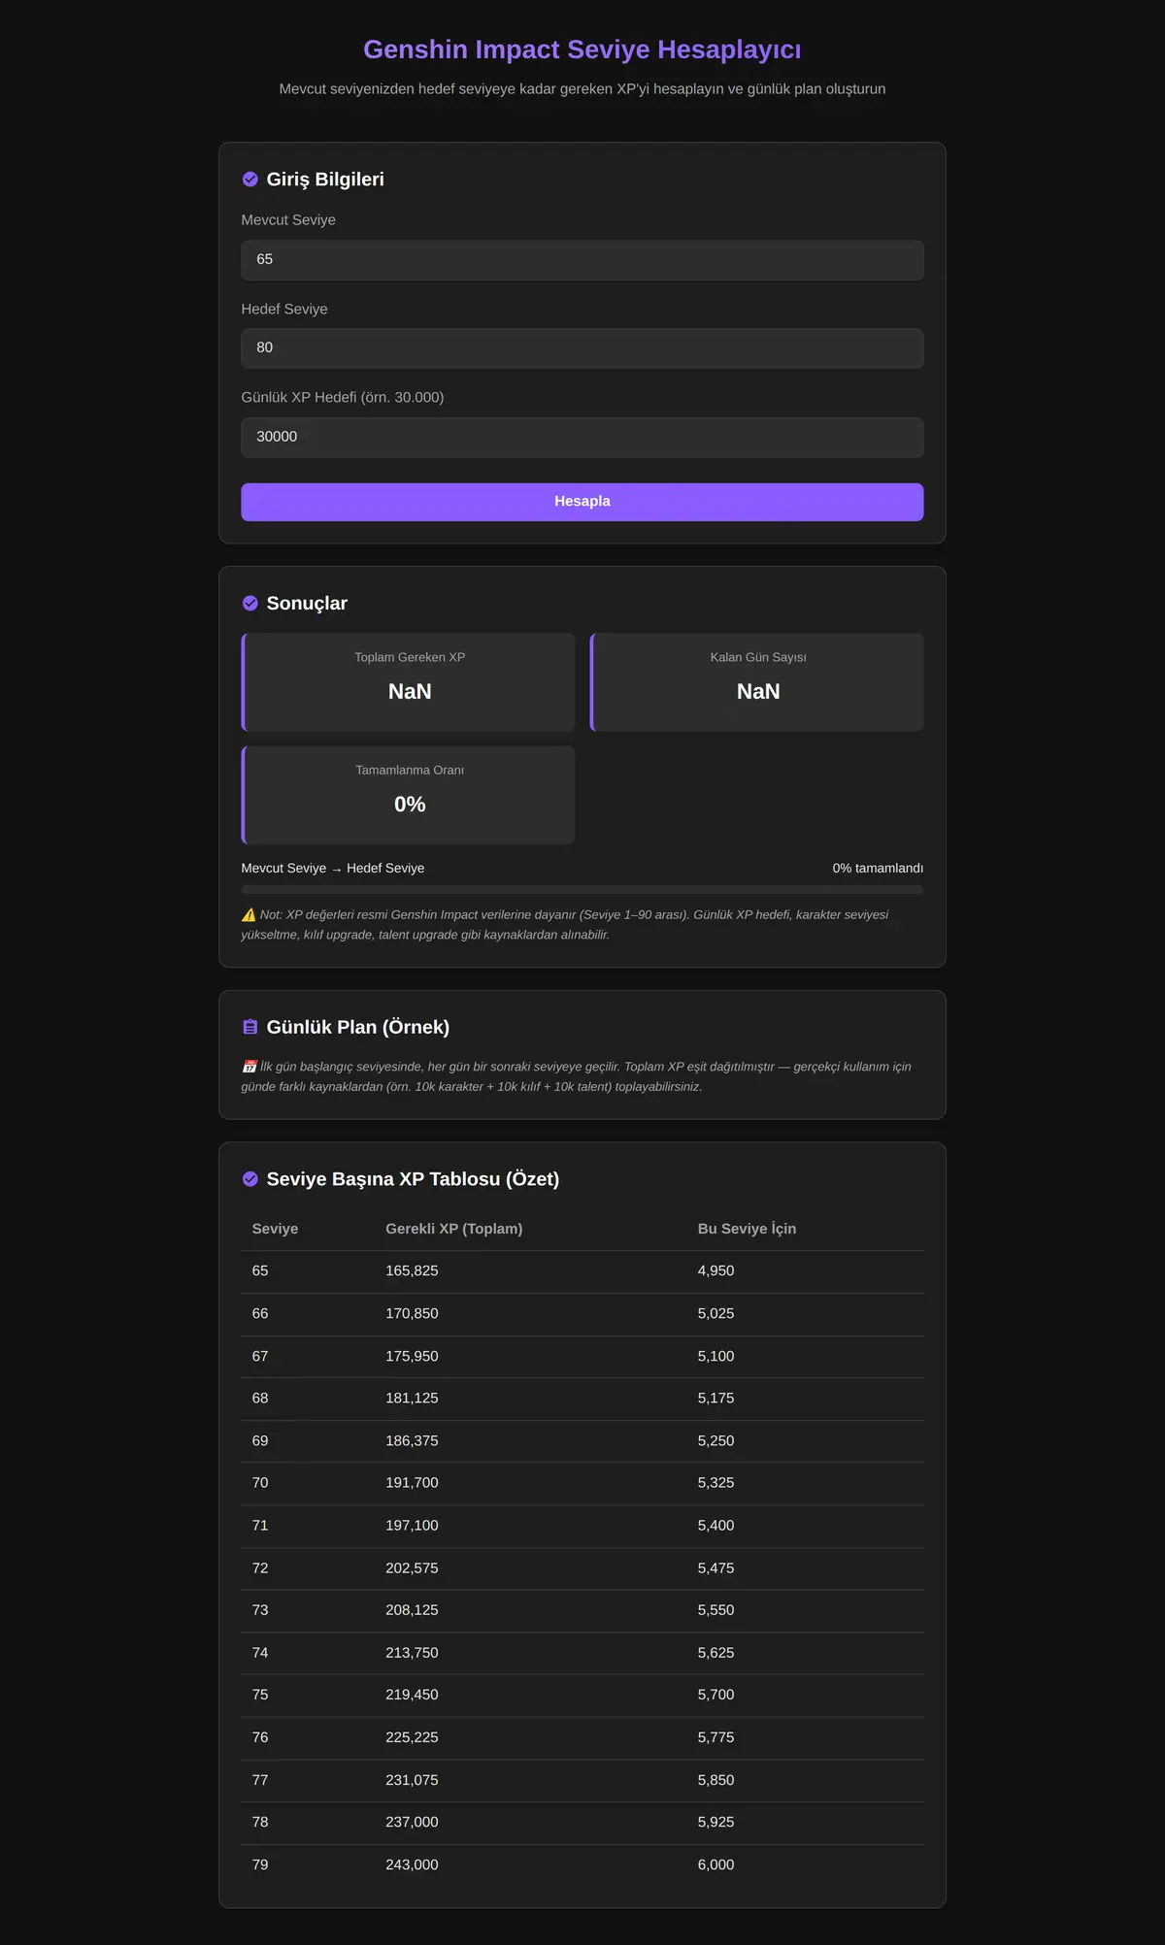Click the completion progress bar
The image size is (1165, 1945).
coord(582,889)
